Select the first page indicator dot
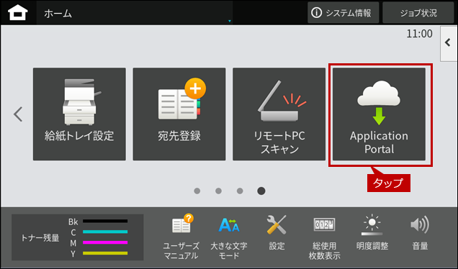Viewport: 458px width, 269px height. pyautogui.click(x=197, y=191)
